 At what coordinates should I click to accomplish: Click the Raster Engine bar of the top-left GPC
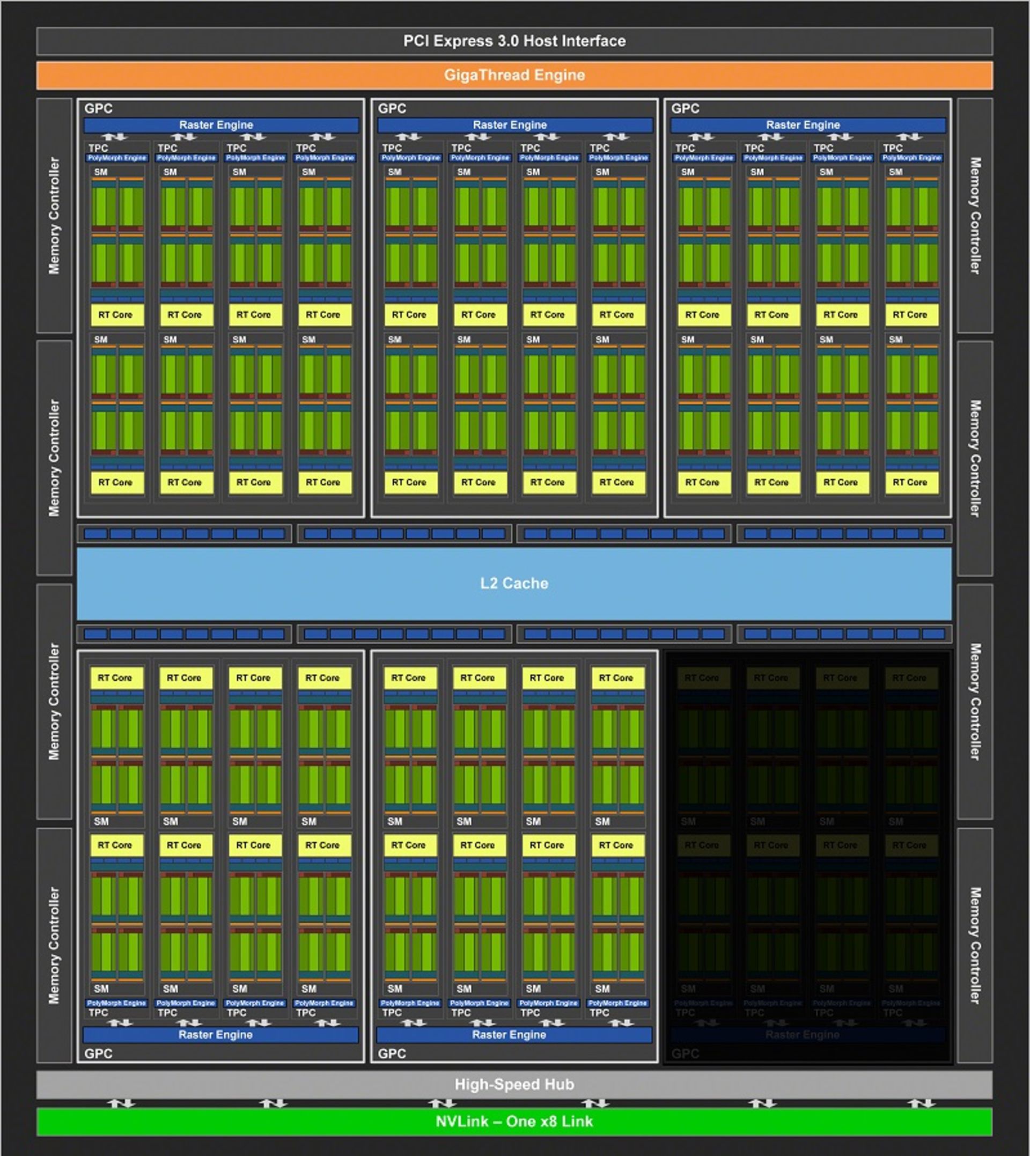tap(221, 125)
